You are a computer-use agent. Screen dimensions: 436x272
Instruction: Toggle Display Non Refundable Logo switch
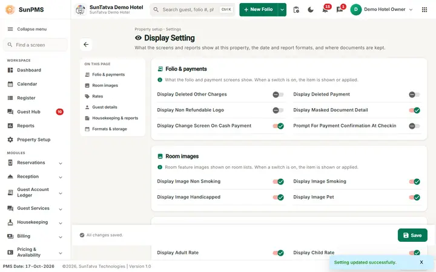coord(278,110)
